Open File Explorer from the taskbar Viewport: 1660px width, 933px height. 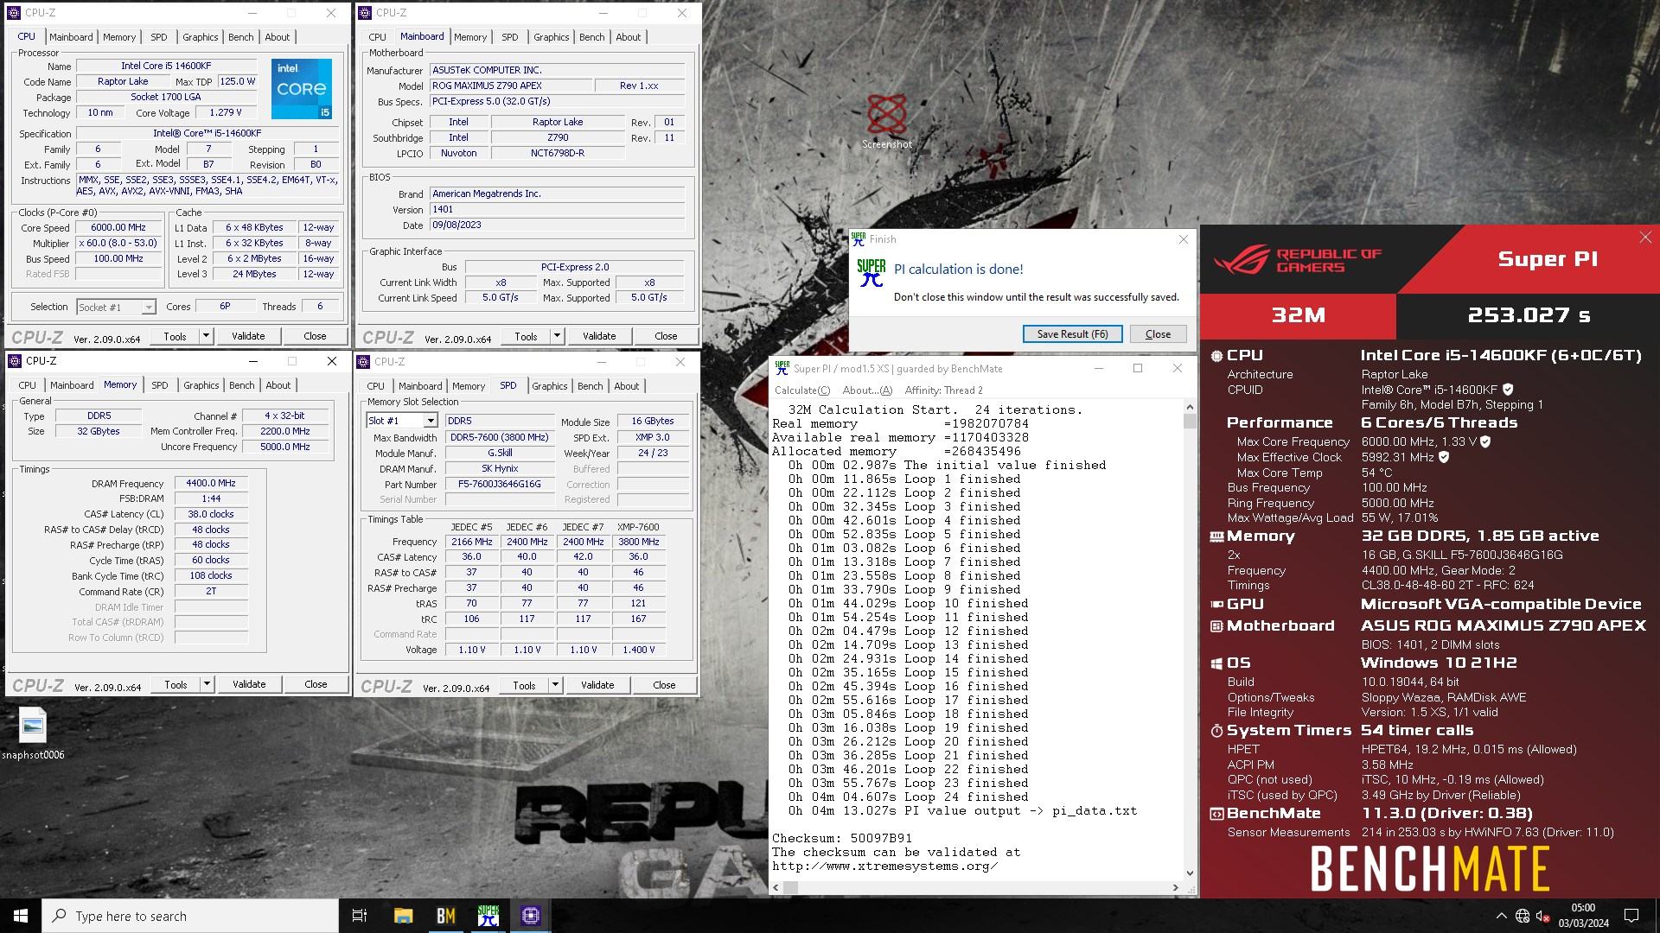coord(403,916)
